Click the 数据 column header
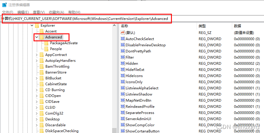The image size is (264, 133). 248,26
